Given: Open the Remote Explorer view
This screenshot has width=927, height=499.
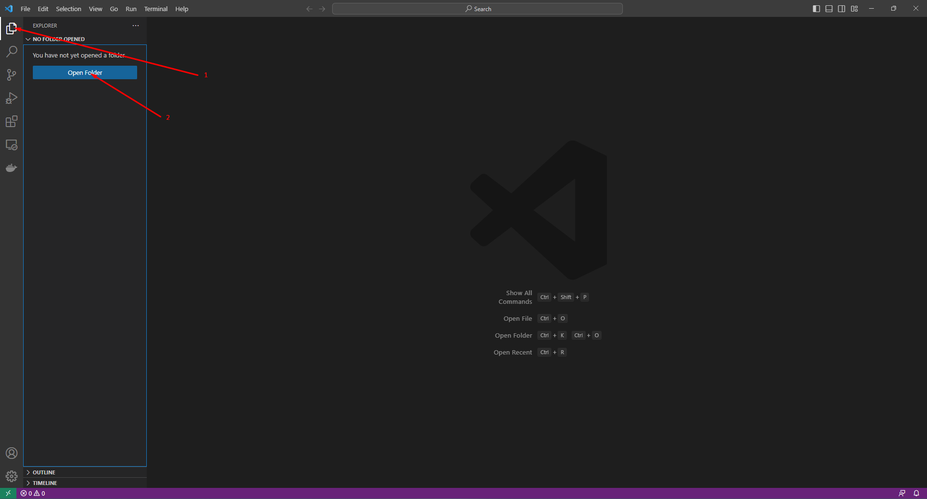Looking at the screenshot, I should [x=12, y=144].
